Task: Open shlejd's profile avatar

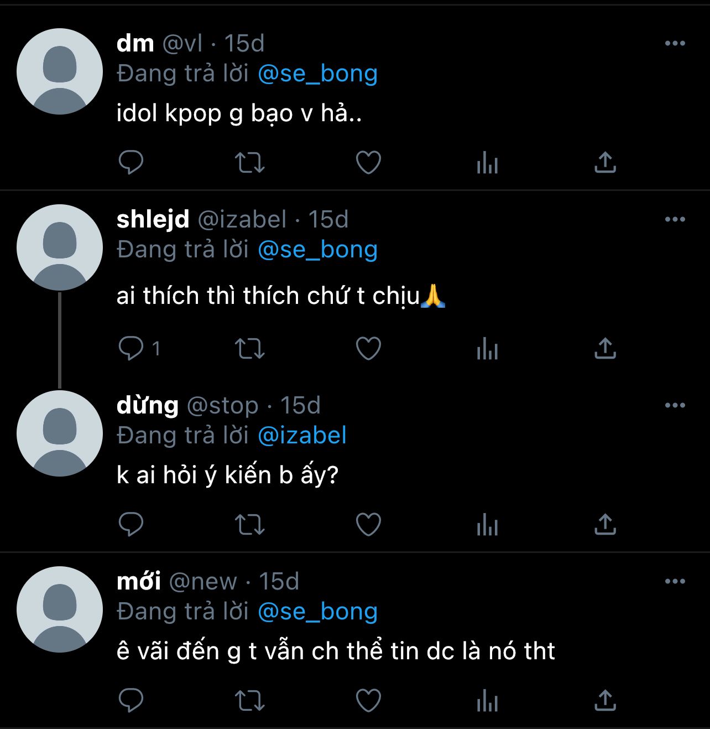Action: (60, 247)
